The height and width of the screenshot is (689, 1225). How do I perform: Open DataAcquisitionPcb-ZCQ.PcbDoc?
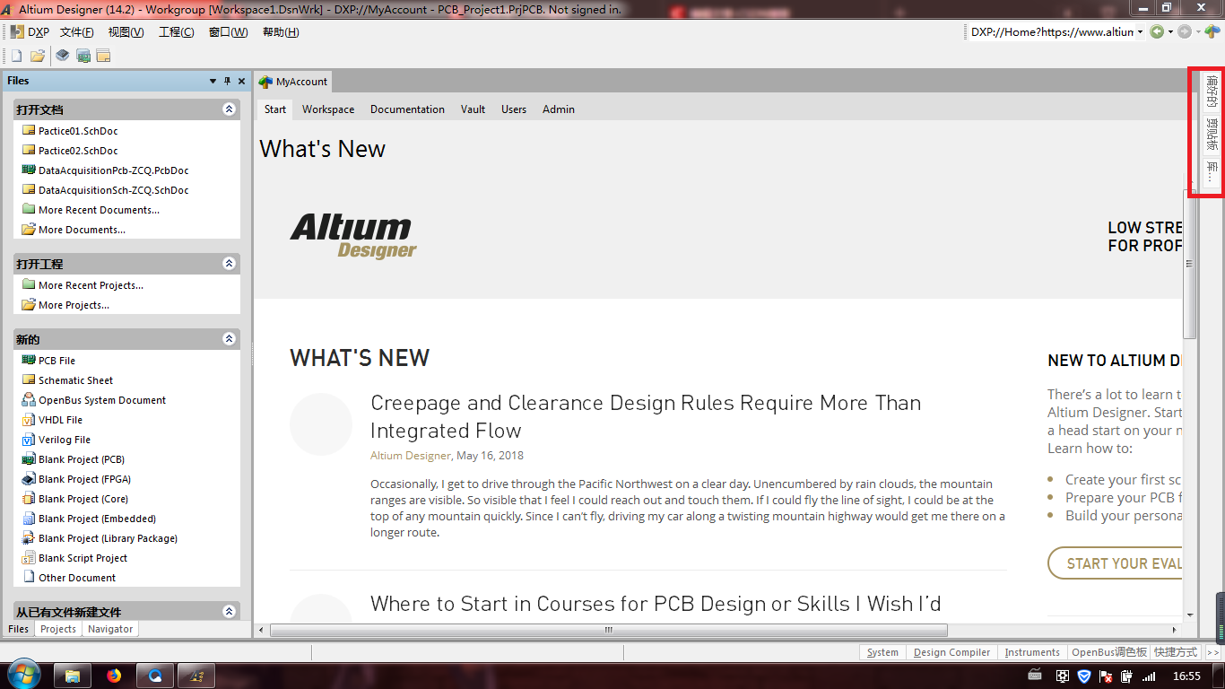pyautogui.click(x=113, y=170)
